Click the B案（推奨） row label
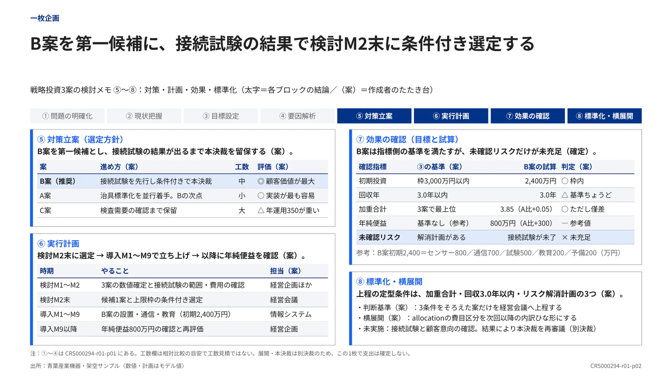Image resolution: width=672 pixels, height=378 pixels. tap(58, 181)
